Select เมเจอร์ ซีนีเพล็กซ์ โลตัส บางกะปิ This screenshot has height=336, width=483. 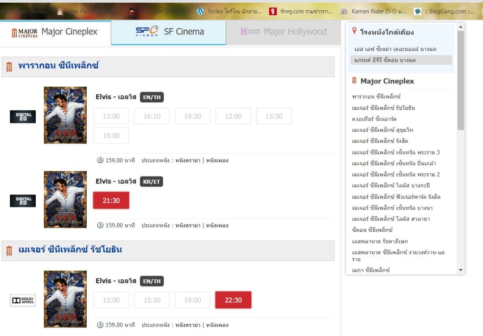tap(391, 185)
